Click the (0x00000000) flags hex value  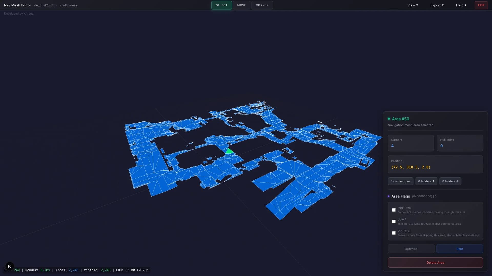(x=422, y=196)
